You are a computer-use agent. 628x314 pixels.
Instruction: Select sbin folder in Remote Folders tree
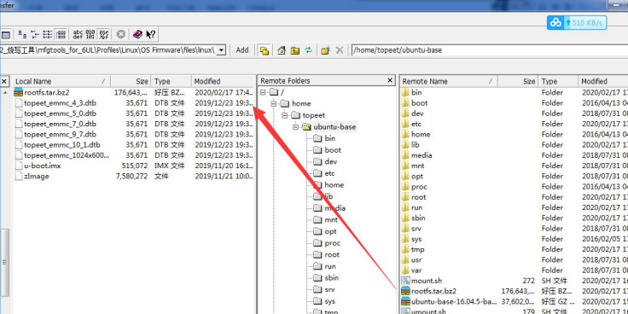[x=331, y=278]
